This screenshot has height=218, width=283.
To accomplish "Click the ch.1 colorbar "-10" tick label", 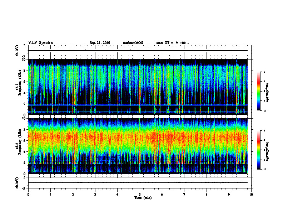I will pos(264,111).
